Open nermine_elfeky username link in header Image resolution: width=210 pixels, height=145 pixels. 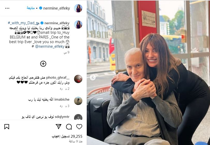point(56,8)
